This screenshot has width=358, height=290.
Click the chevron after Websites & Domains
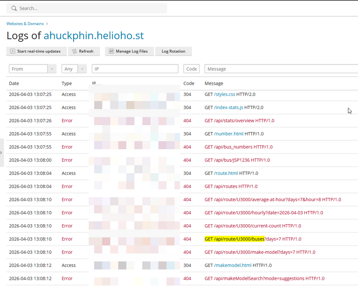pos(47,24)
